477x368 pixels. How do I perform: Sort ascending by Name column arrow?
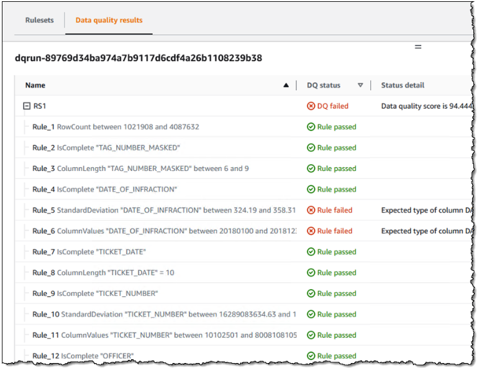(286, 86)
